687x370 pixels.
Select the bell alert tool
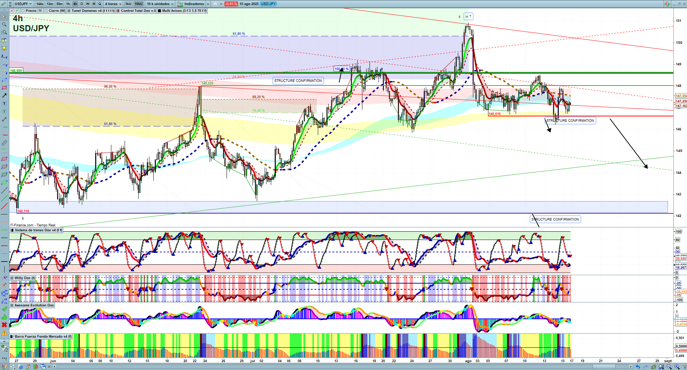(x=4, y=48)
